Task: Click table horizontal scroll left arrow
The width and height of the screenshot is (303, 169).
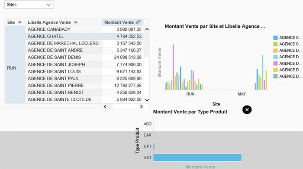Action: pos(105,106)
